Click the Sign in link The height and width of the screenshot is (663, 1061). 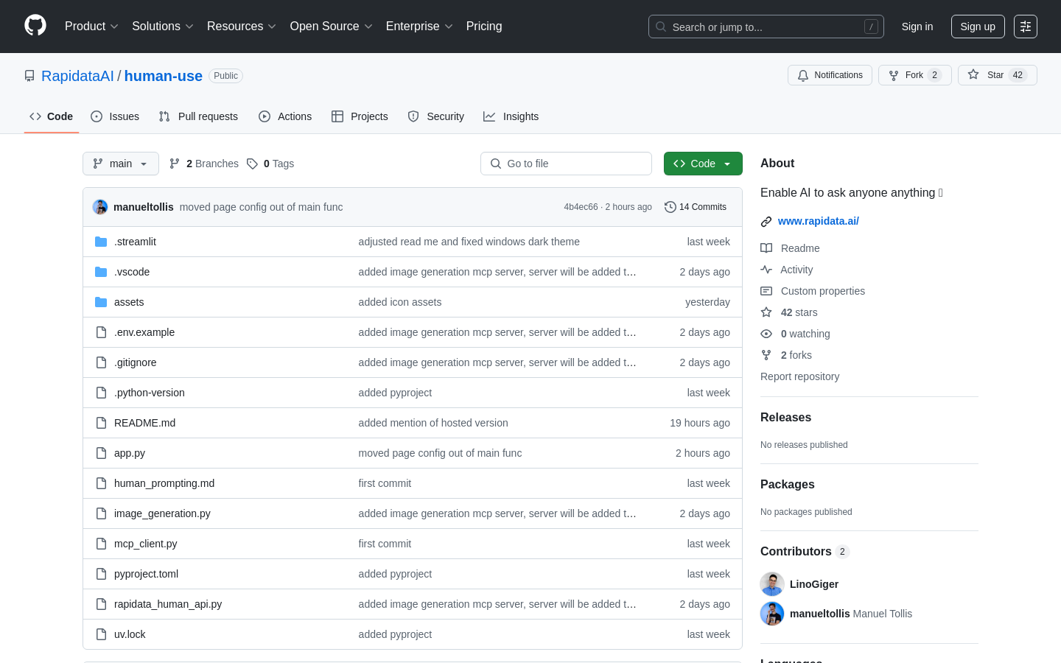point(917,27)
